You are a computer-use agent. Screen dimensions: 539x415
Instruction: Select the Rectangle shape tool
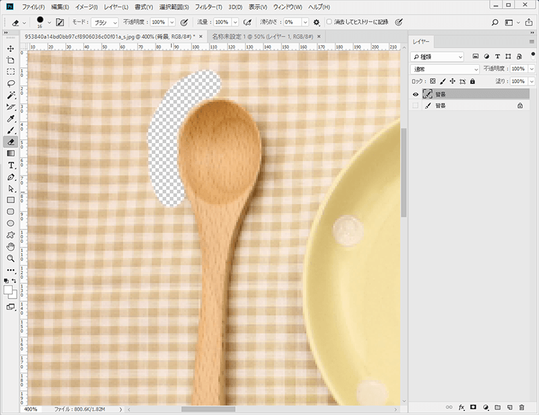tap(11, 200)
